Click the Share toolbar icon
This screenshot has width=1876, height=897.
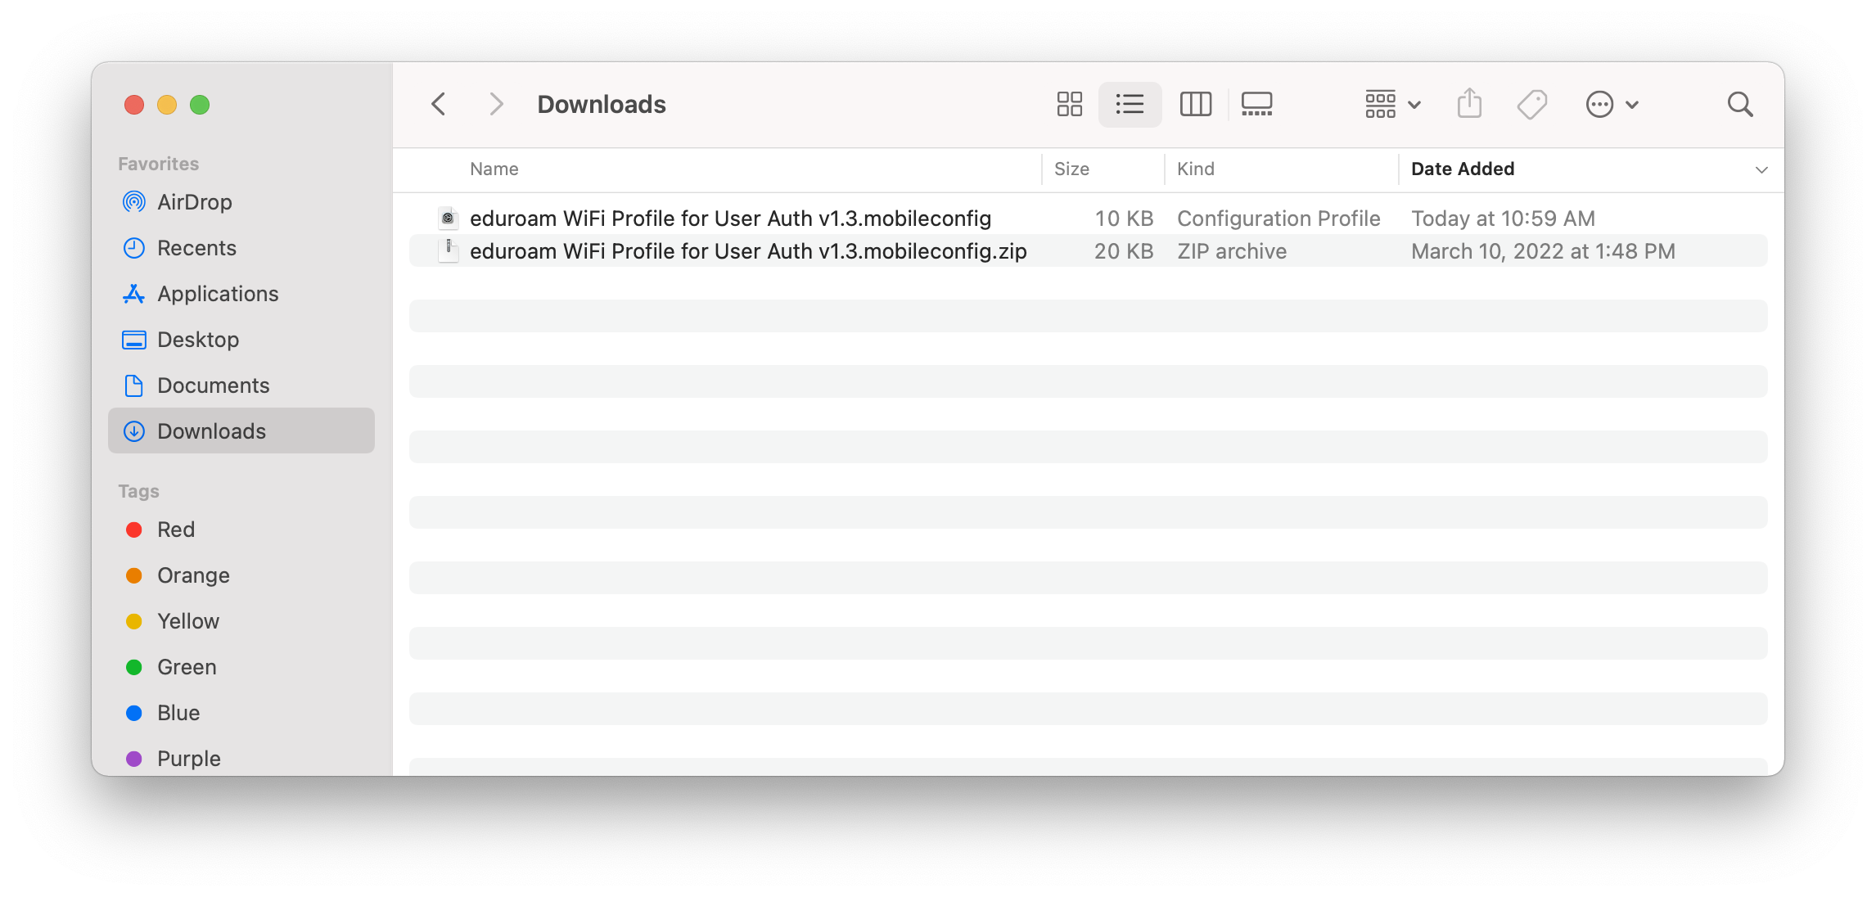(x=1469, y=105)
